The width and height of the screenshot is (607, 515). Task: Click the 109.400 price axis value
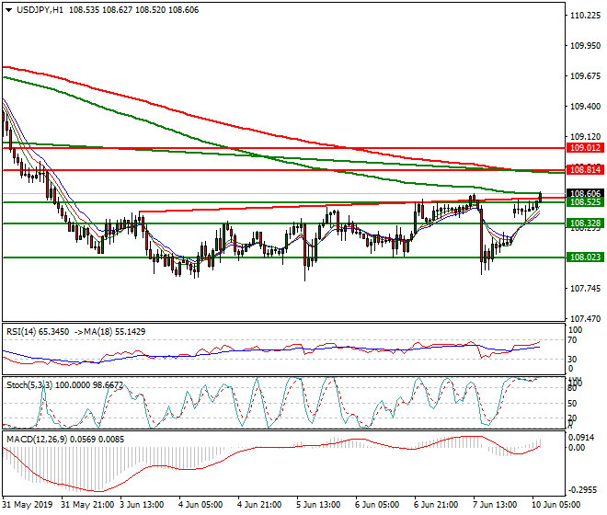pos(585,107)
